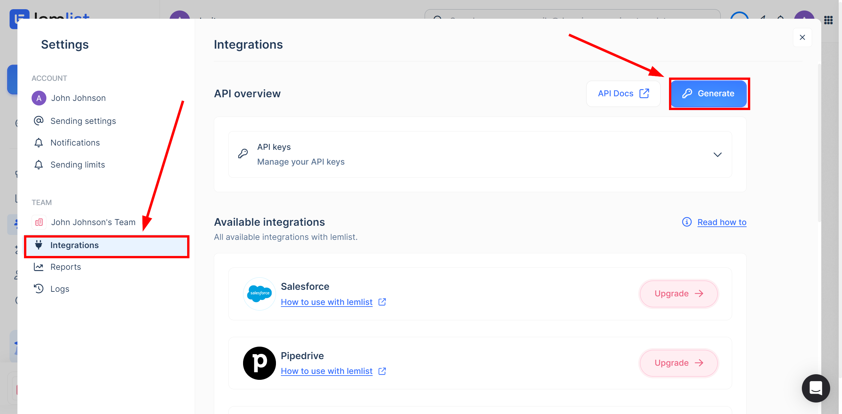The height and width of the screenshot is (414, 842).
Task: Close the Settings dialog
Action: point(802,37)
